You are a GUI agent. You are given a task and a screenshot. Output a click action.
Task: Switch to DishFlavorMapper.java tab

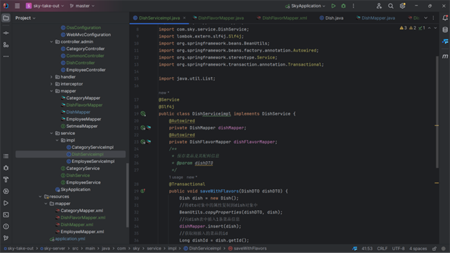(218, 18)
